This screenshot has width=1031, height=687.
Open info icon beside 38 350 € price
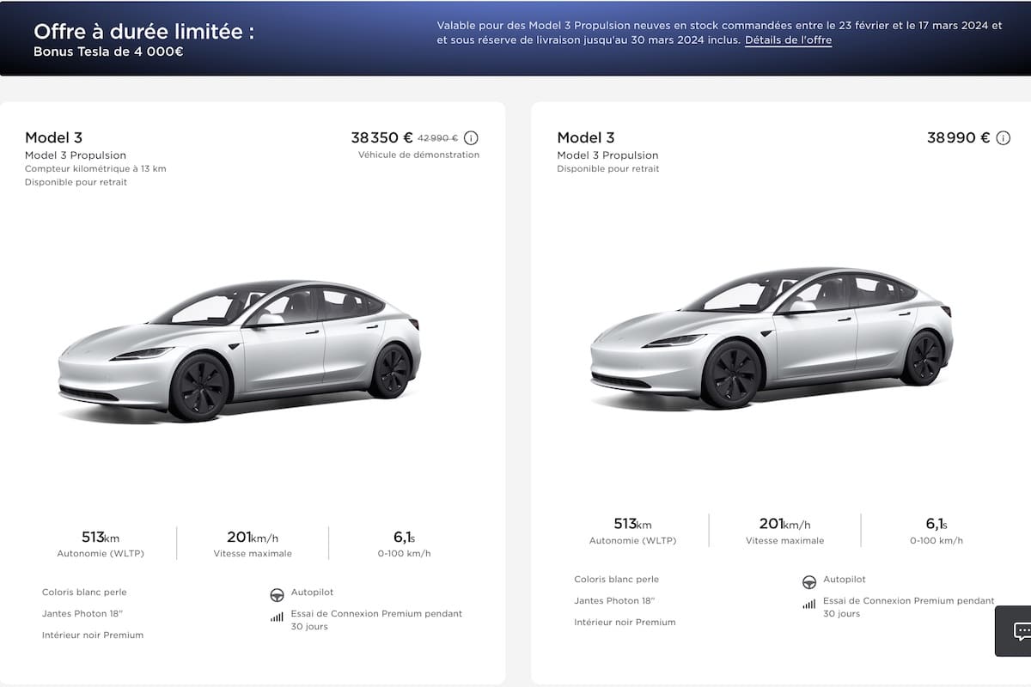471,138
